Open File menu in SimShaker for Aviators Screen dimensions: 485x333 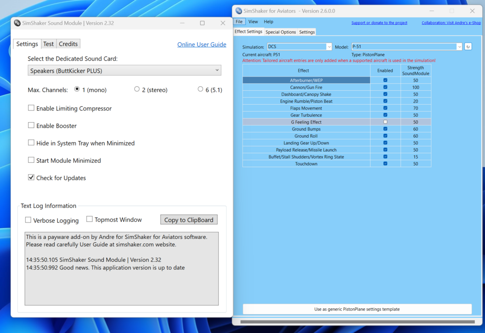tap(239, 22)
